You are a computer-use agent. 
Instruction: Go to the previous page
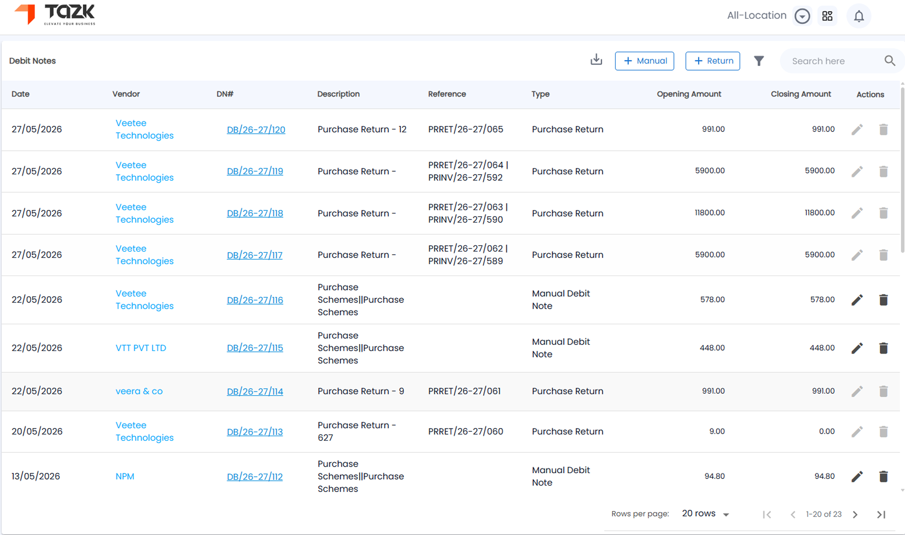[793, 514]
